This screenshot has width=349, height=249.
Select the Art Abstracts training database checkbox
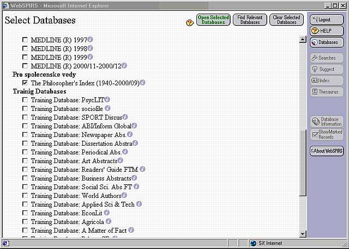[x=25, y=160]
